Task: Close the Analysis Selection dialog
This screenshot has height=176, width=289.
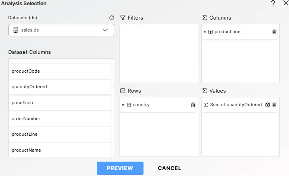Action: (285, 4)
